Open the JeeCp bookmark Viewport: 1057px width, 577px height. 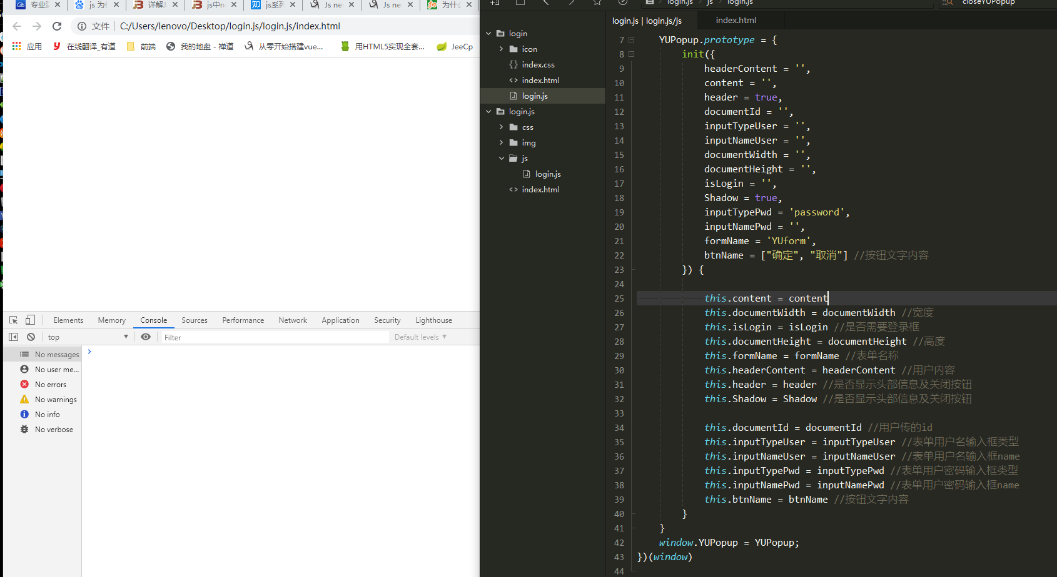pyautogui.click(x=455, y=46)
